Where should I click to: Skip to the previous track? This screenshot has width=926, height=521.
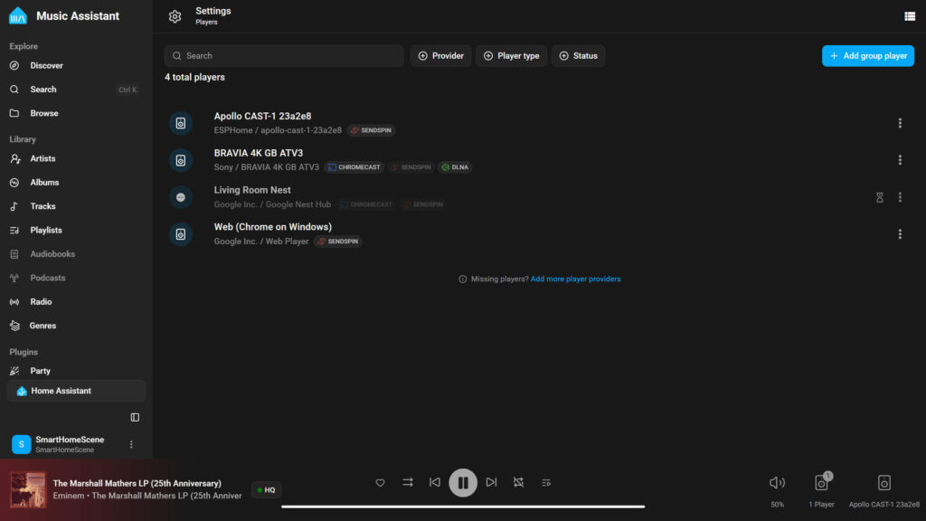[435, 483]
